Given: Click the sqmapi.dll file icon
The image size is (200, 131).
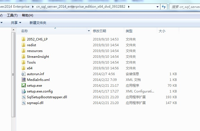Looking at the screenshot, I should [x=23, y=103].
